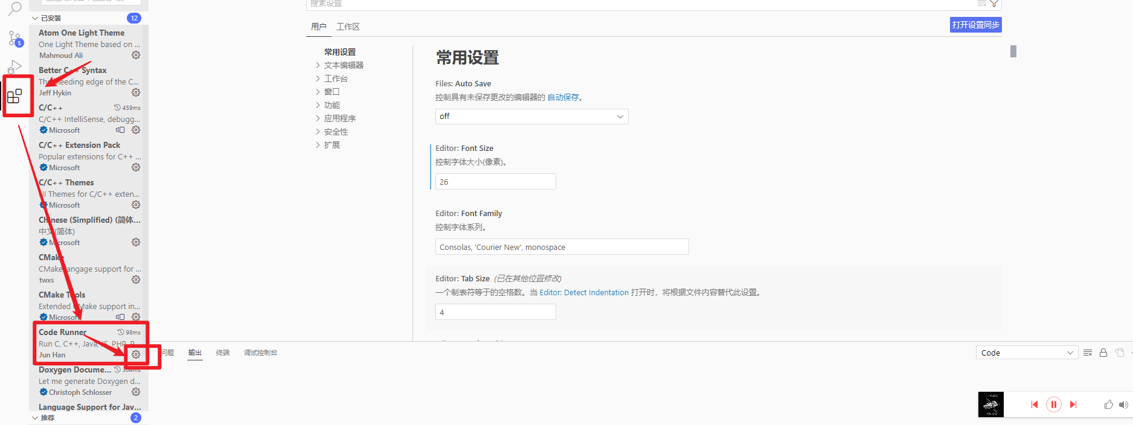
Task: Collapse the 已安装 extensions section
Action: (x=35, y=18)
